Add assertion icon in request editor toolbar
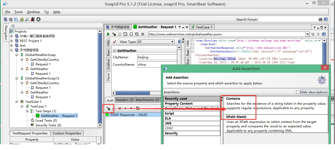Screen dimensions: 335x150 (114, 34)
